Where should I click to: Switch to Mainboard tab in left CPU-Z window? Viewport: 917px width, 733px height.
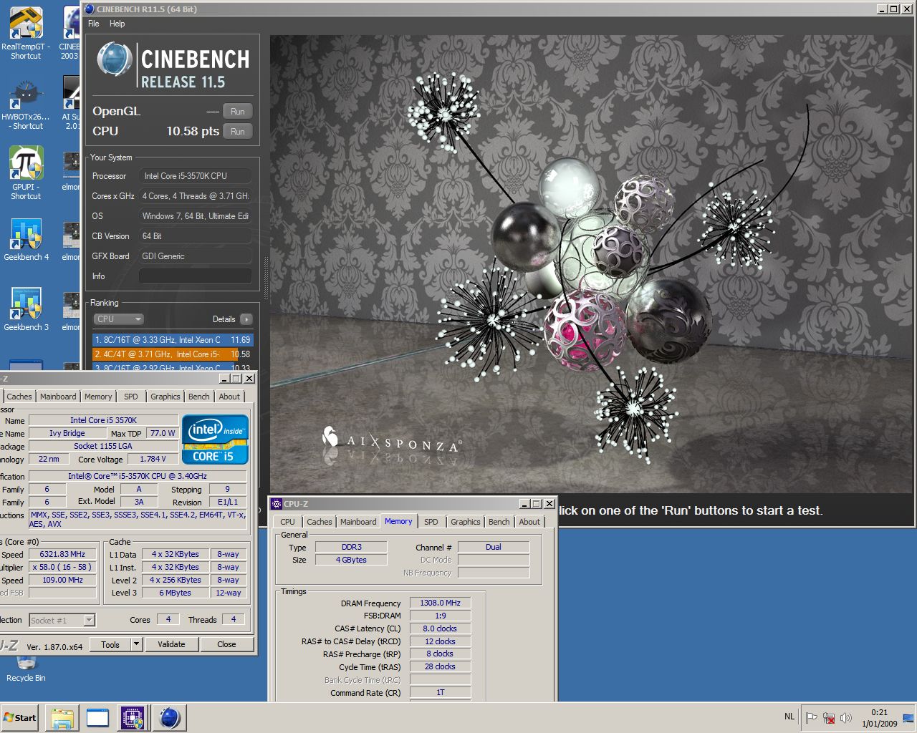tap(58, 397)
